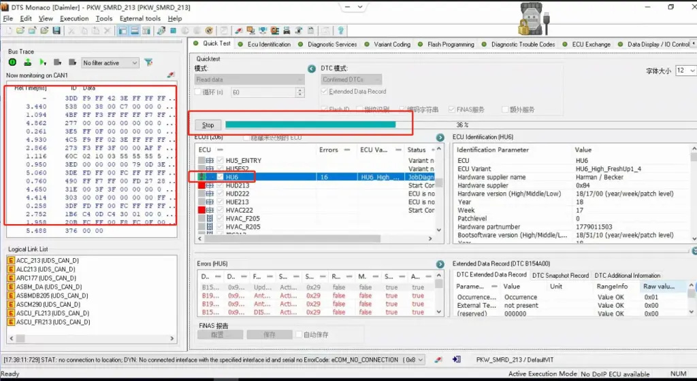
Task: Open the font size 12 dropdown
Action: point(685,71)
